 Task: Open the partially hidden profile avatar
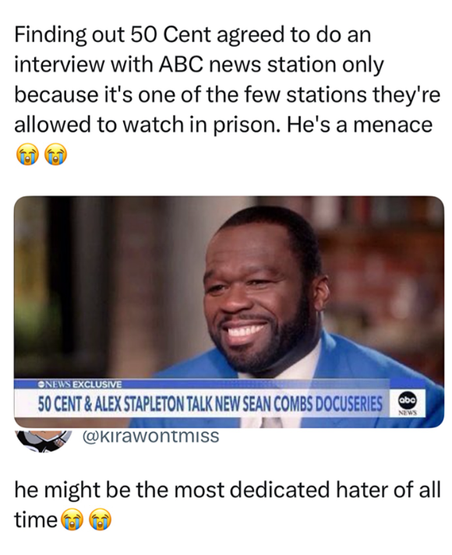point(44,440)
